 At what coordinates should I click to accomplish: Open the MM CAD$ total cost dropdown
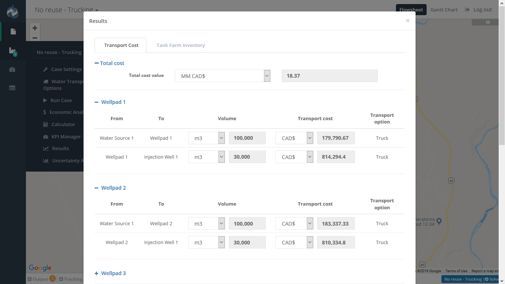pos(223,76)
